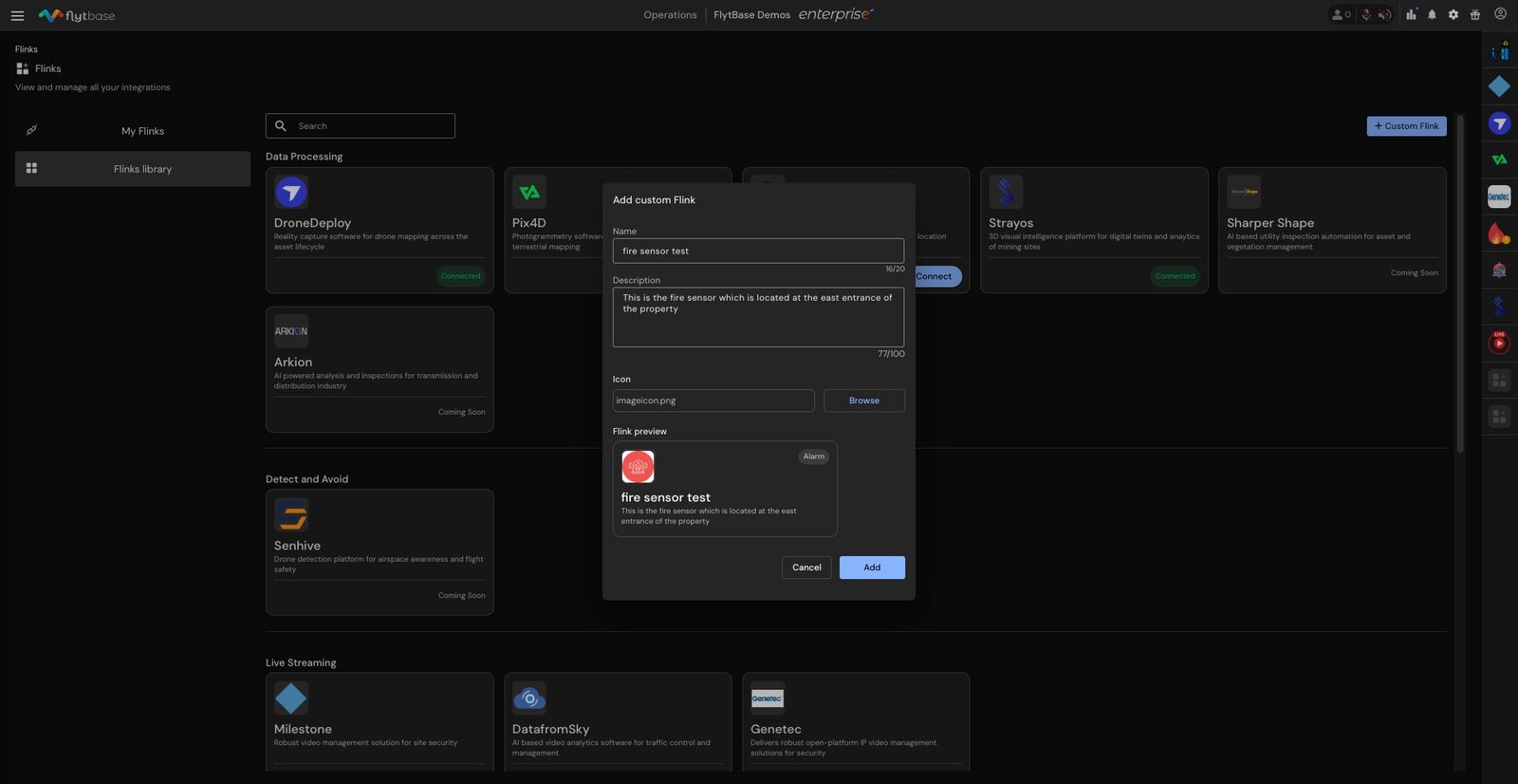Screen dimensions: 1518x784
Task: Click the Senhive card logo
Action: (291, 514)
